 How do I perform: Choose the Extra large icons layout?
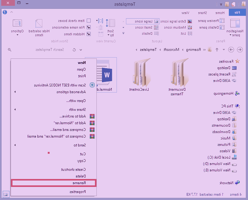point(190,21)
